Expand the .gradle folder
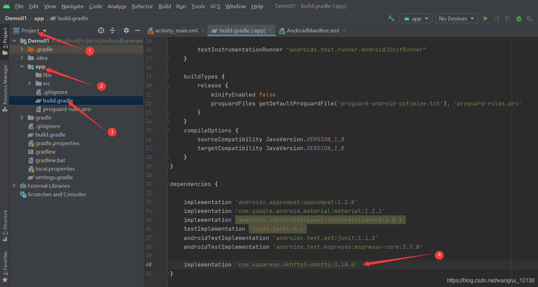538x287 pixels. (x=22, y=49)
